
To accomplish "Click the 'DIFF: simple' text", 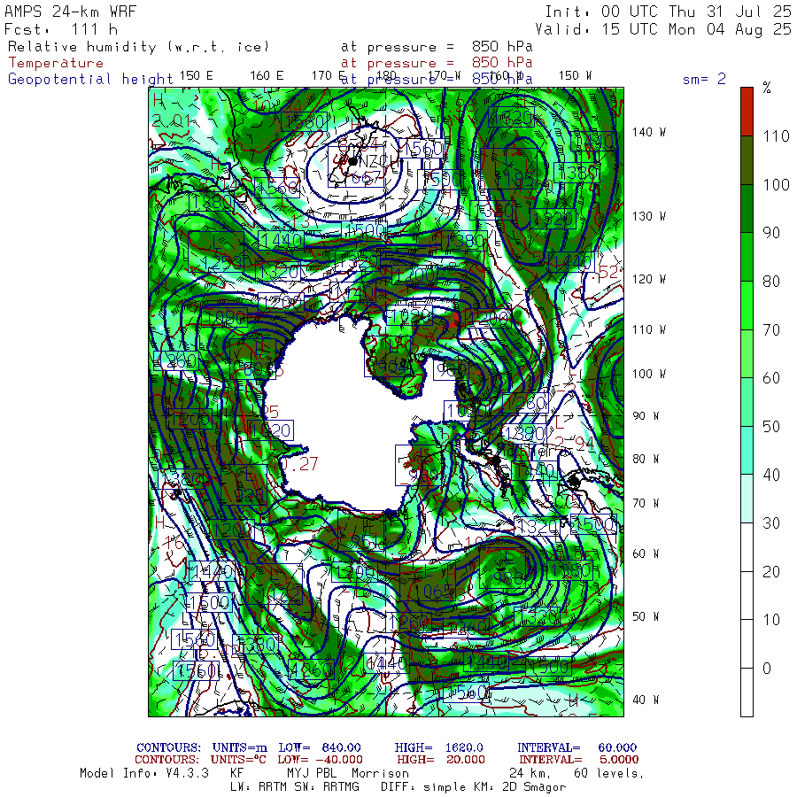I will click(424, 787).
